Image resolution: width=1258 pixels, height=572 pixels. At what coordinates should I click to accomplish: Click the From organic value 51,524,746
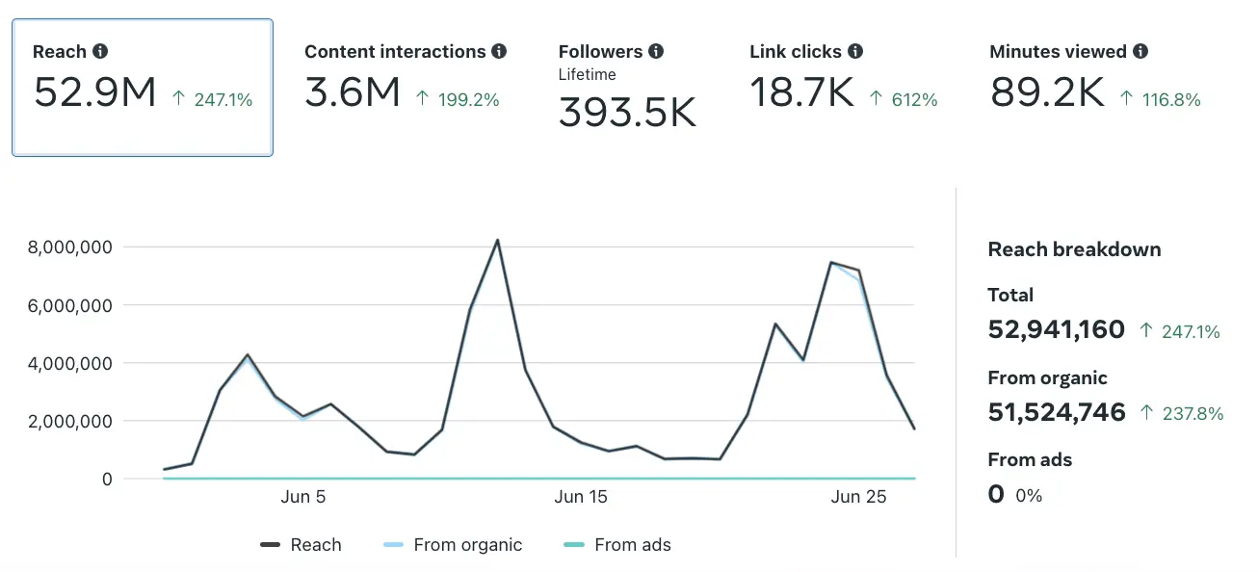pos(1057,413)
